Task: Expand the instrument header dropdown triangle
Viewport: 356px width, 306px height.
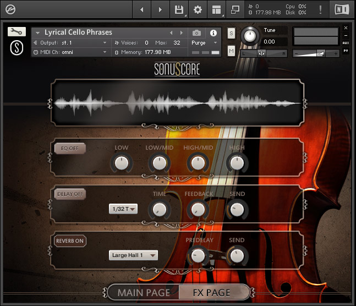Action: click(x=37, y=33)
